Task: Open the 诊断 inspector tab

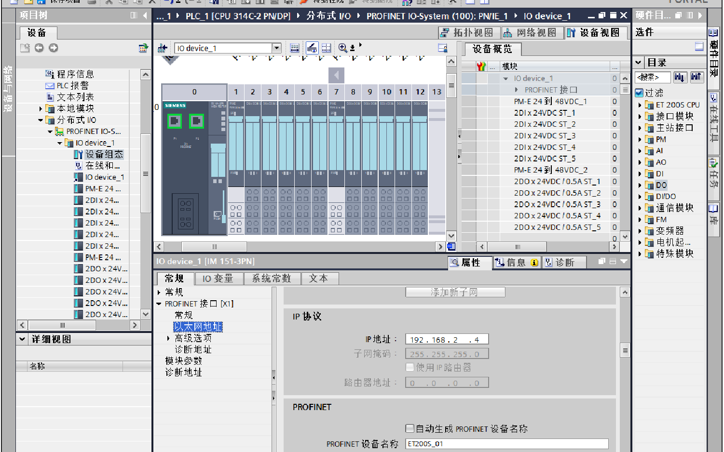Action: 564,262
